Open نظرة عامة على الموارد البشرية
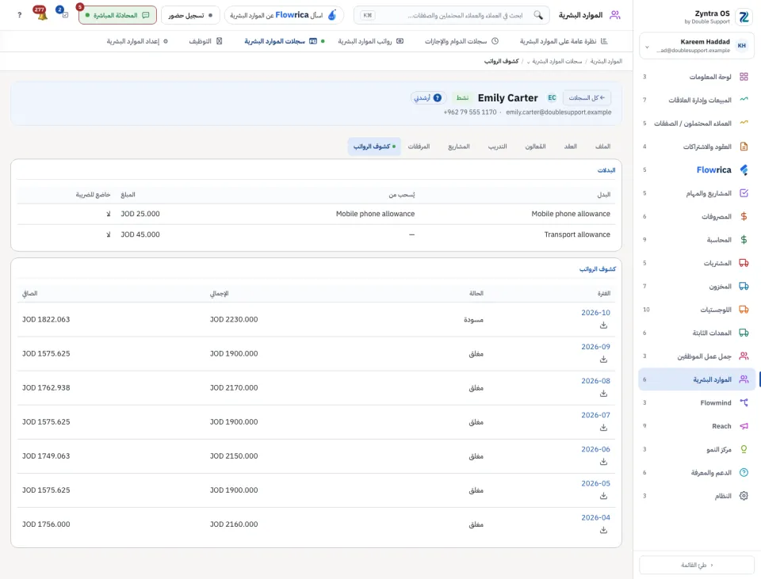 click(564, 41)
